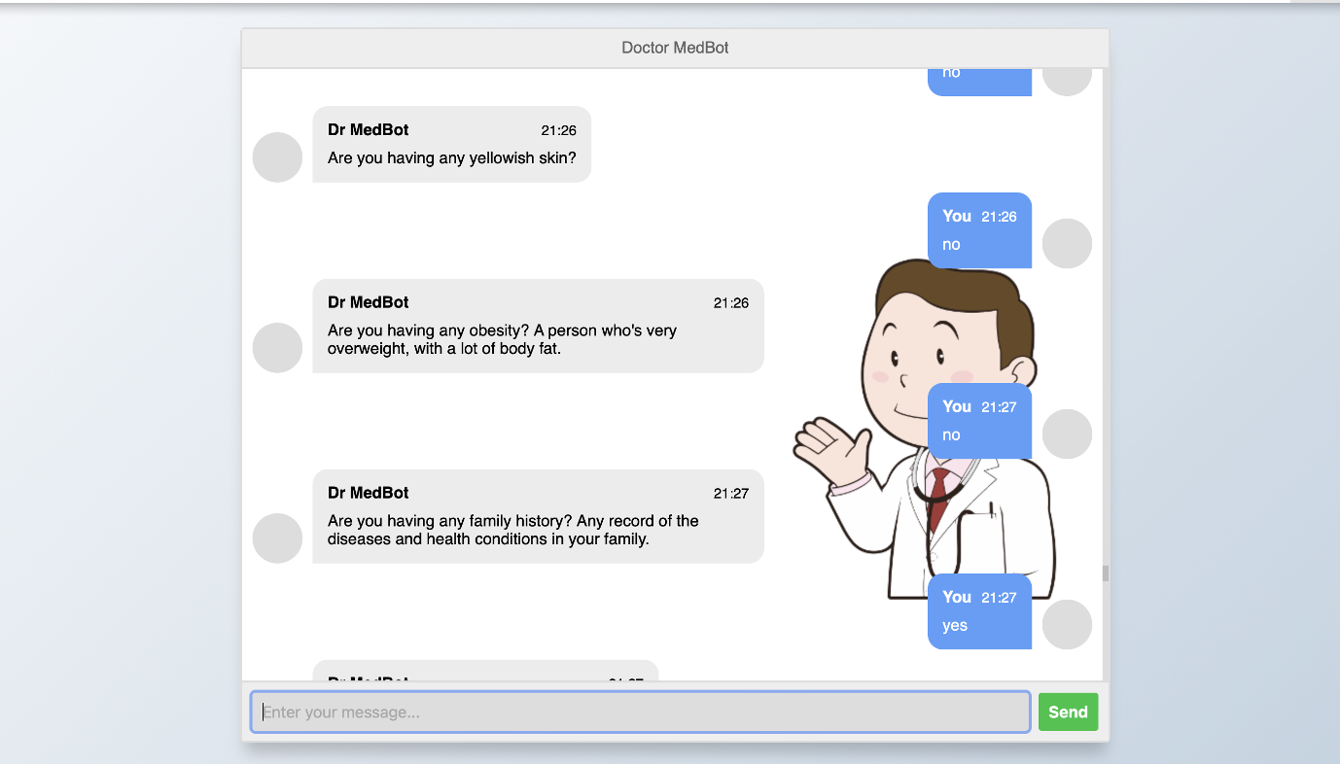Click your blue 'no' bubble timestamped 21:27
1340x764 pixels.
point(979,420)
